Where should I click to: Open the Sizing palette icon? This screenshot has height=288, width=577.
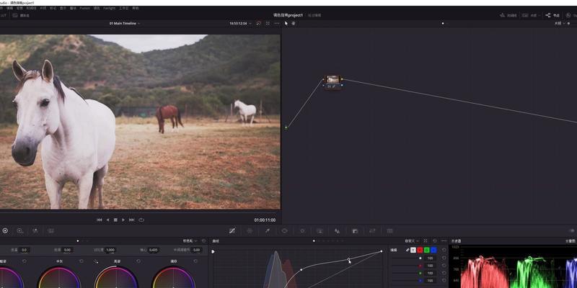[372, 230]
